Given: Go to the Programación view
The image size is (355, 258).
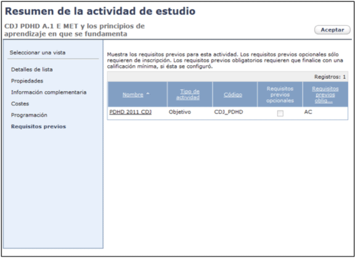Looking at the screenshot, I should pyautogui.click(x=29, y=115).
